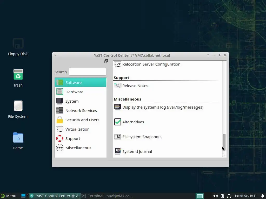Click the Alternatives label
Viewport: 266px width, 199px height.
tap(133, 122)
